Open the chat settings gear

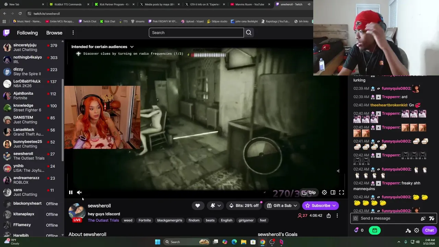click(x=416, y=231)
